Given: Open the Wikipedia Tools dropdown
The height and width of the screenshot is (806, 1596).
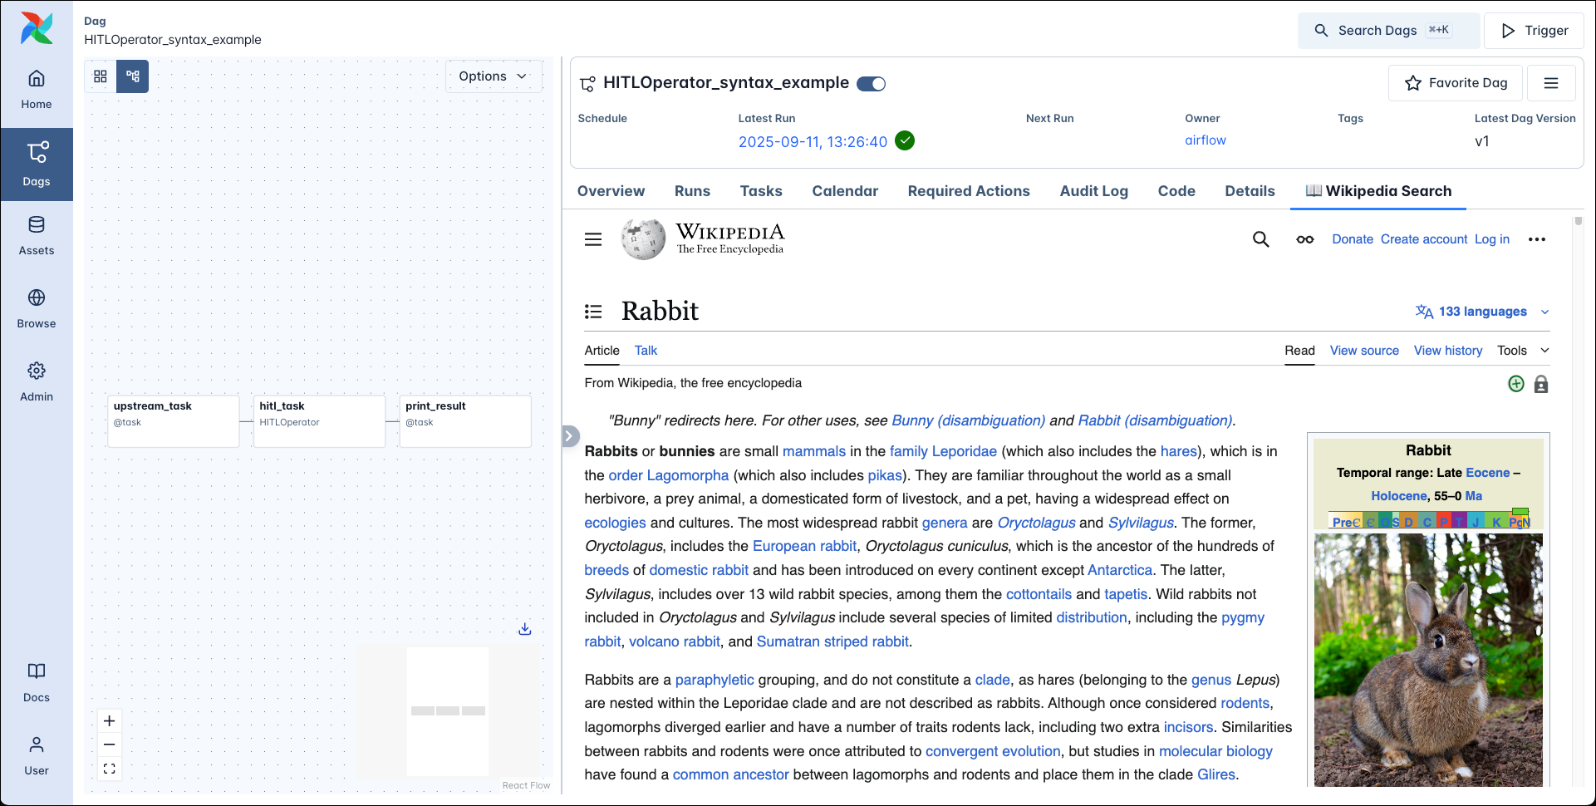Looking at the screenshot, I should coord(1523,351).
